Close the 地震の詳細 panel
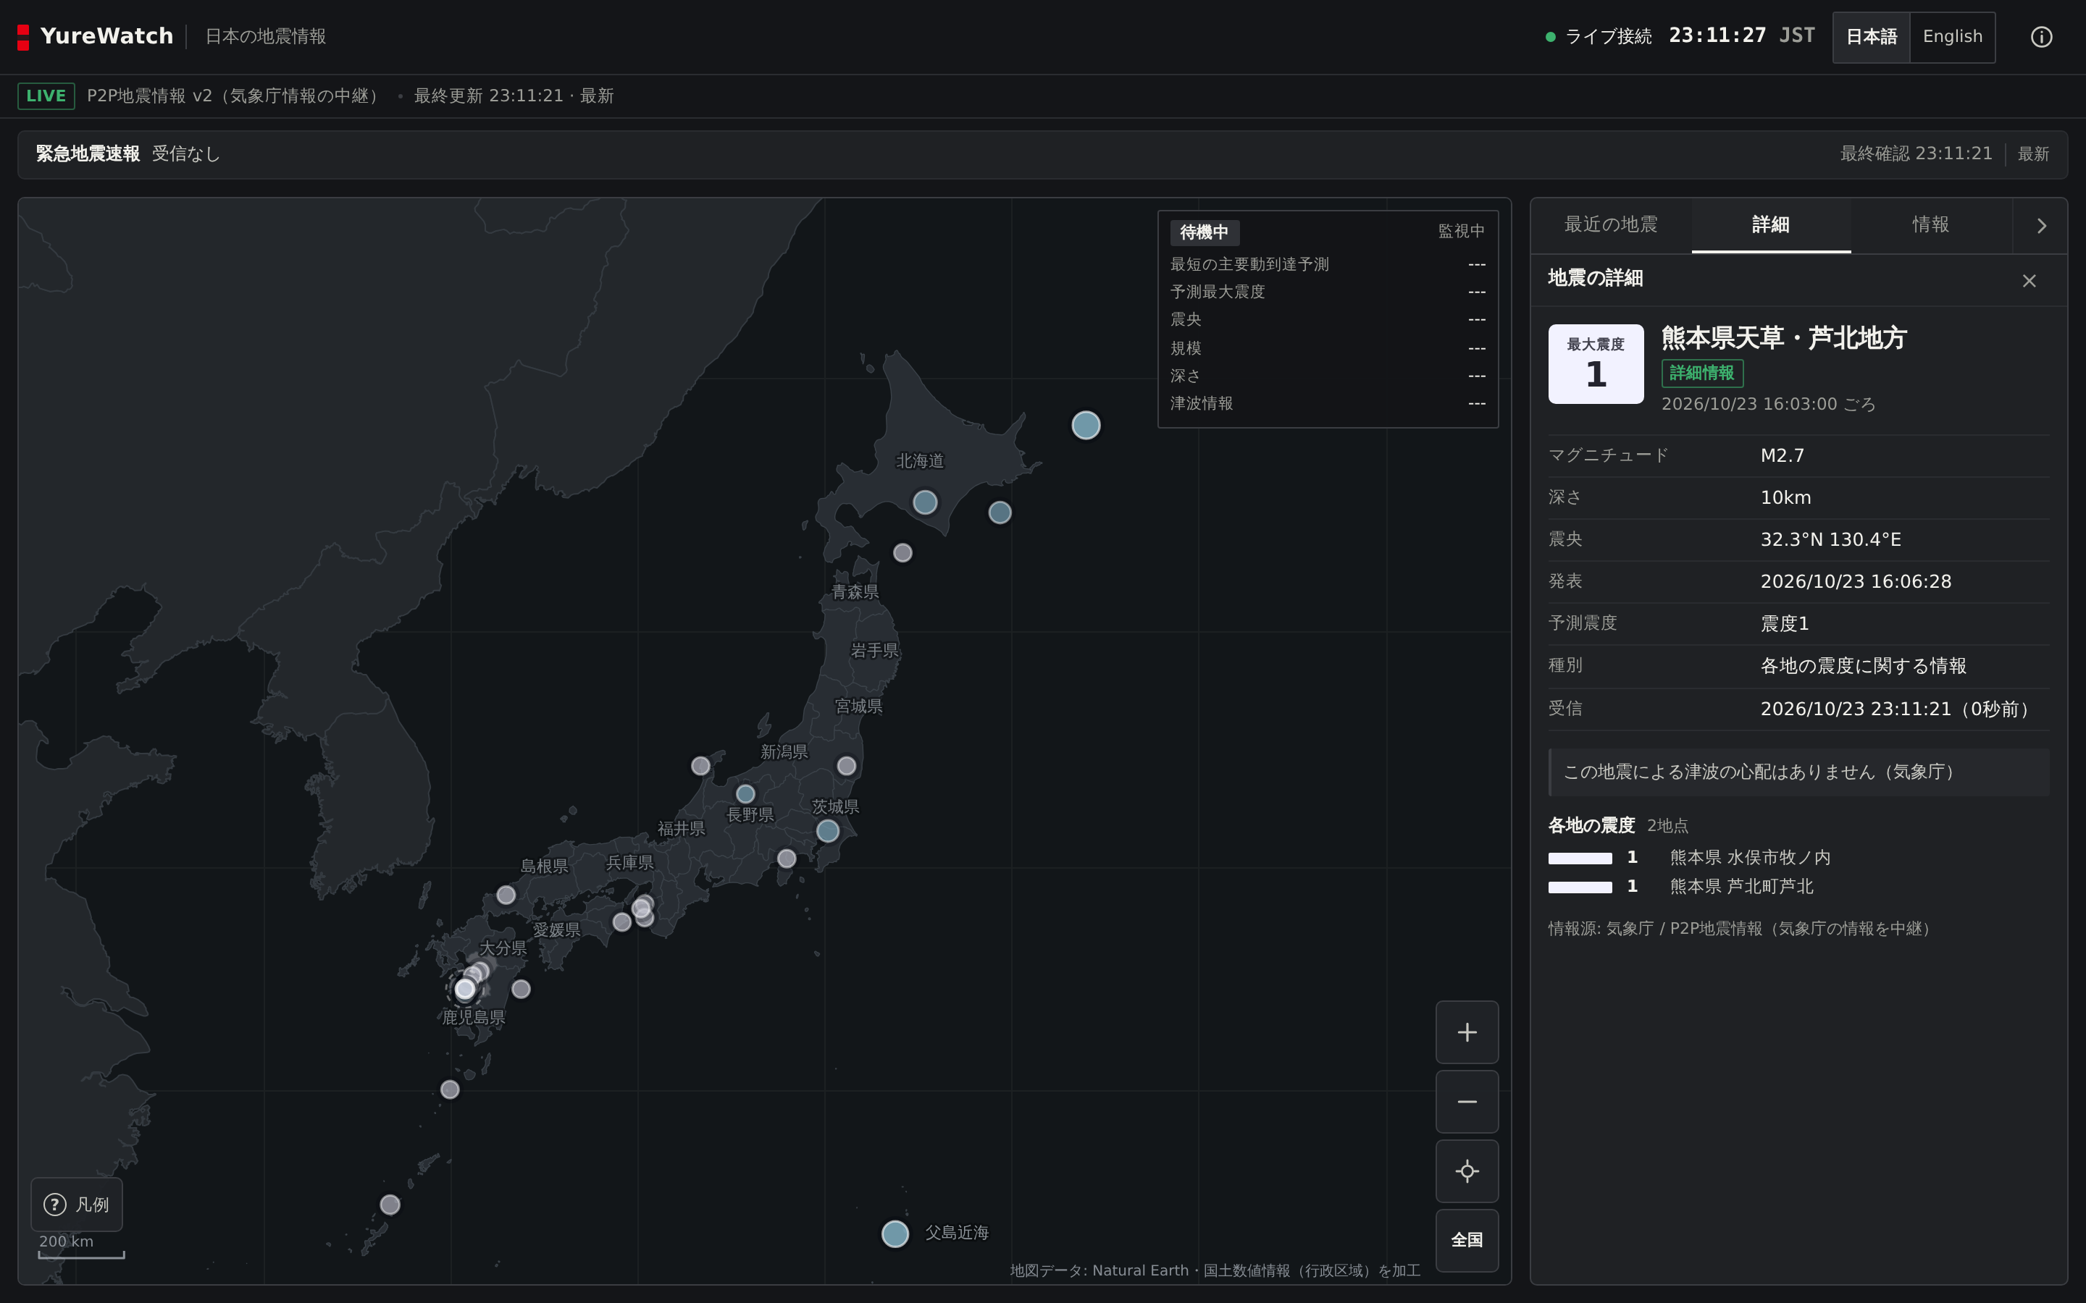Image resolution: width=2086 pixels, height=1303 pixels. pos(2028,281)
